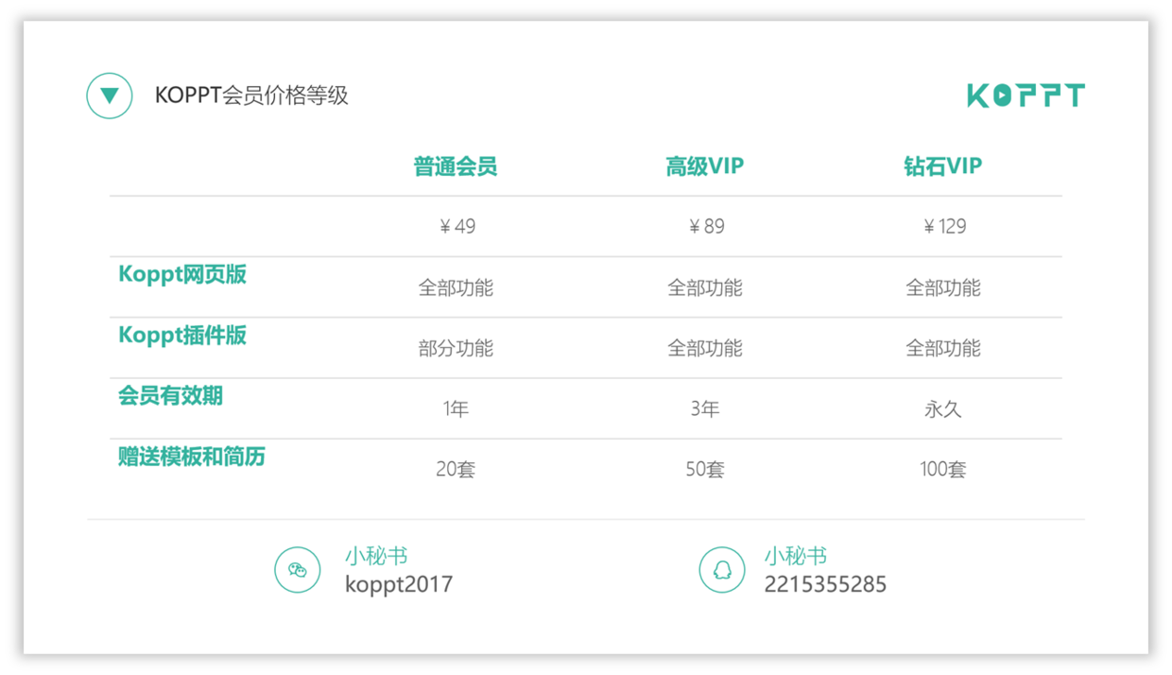
Task: Click the 永久 validity cell
Action: [943, 409]
